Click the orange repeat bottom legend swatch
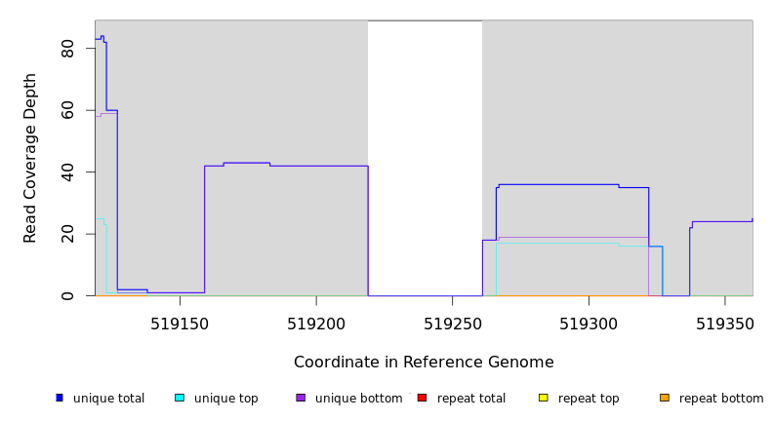773x421 pixels. click(x=665, y=398)
